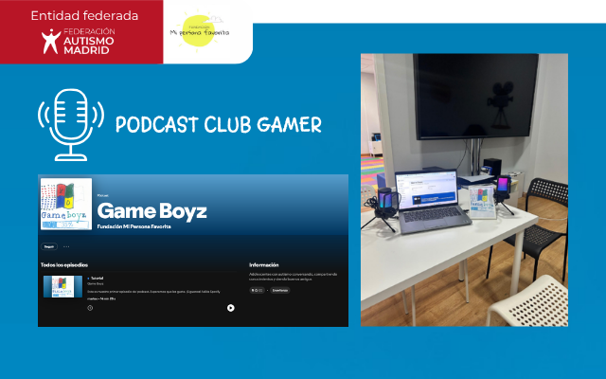Click the 'PODCAST CLUB GAMER' title
The height and width of the screenshot is (379, 606).
pyautogui.click(x=219, y=124)
